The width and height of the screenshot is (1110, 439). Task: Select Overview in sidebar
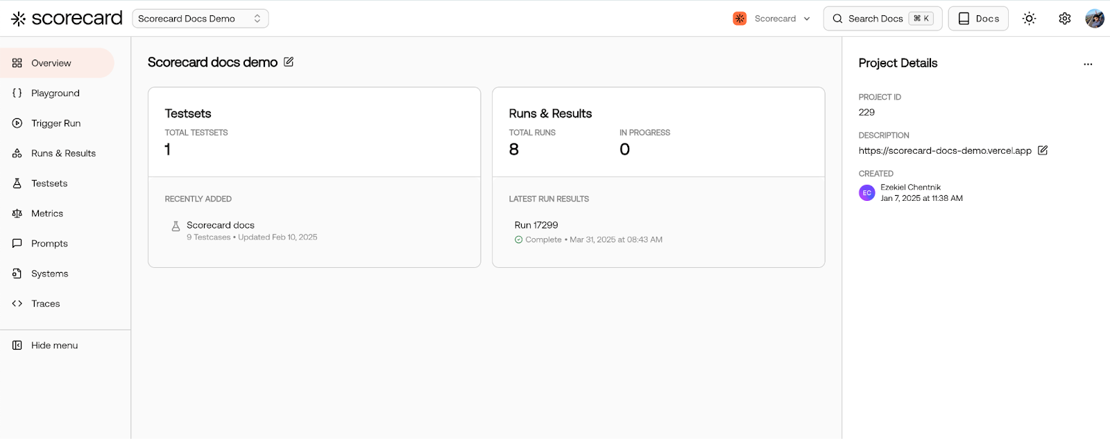tap(58, 63)
